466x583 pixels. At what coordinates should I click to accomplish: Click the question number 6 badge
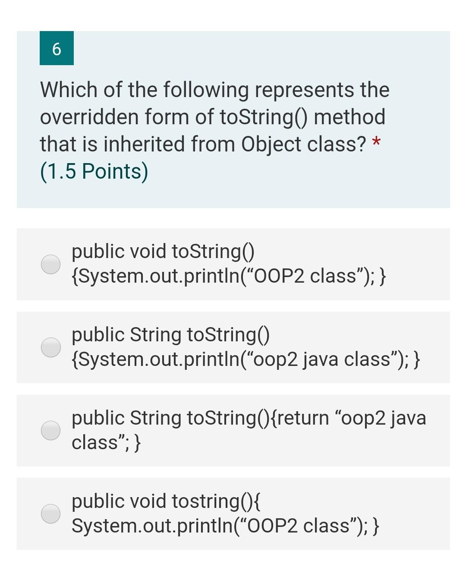57,48
